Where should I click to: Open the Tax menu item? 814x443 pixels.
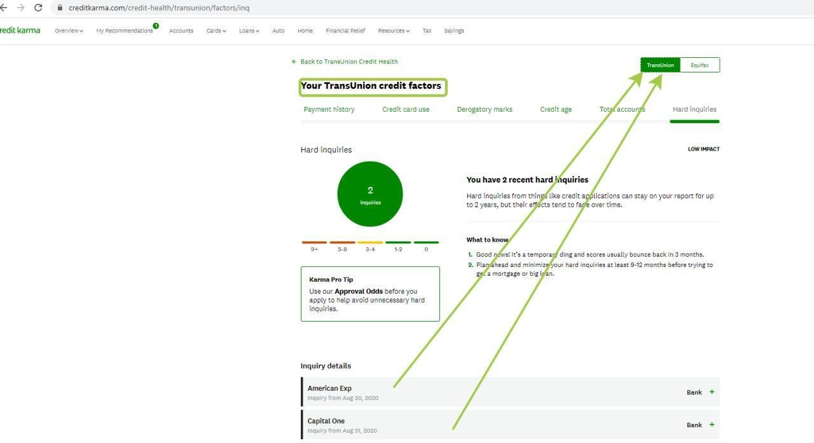[x=427, y=31]
